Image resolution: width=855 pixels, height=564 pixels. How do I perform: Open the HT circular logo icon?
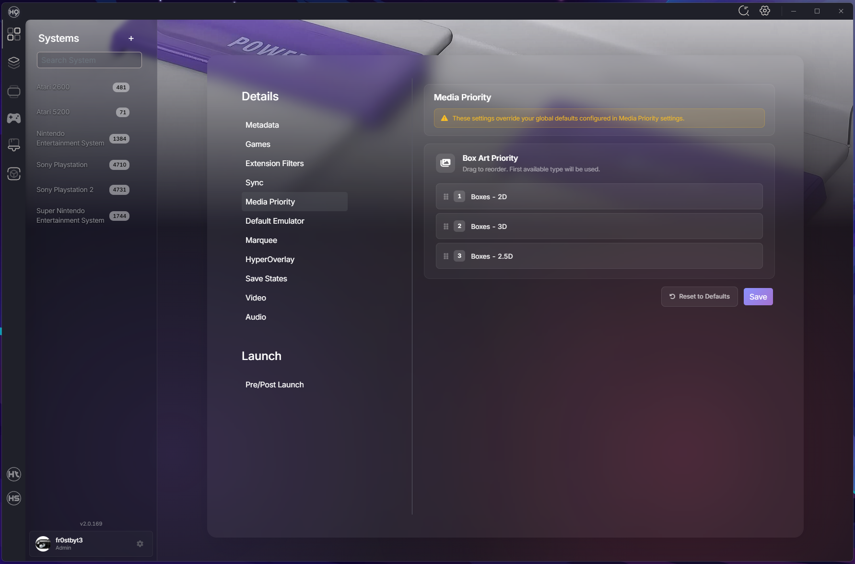14,474
